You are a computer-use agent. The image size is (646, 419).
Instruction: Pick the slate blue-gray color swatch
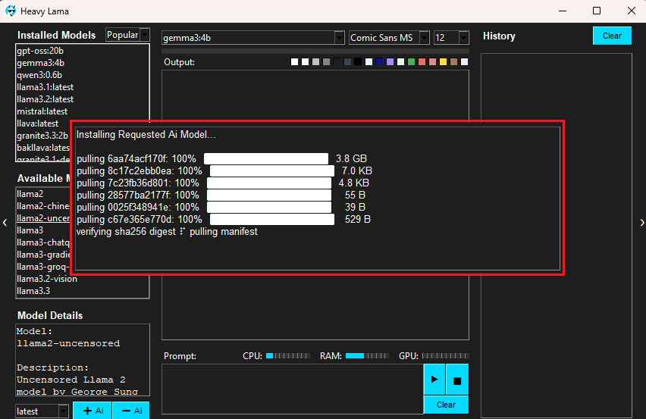347,61
